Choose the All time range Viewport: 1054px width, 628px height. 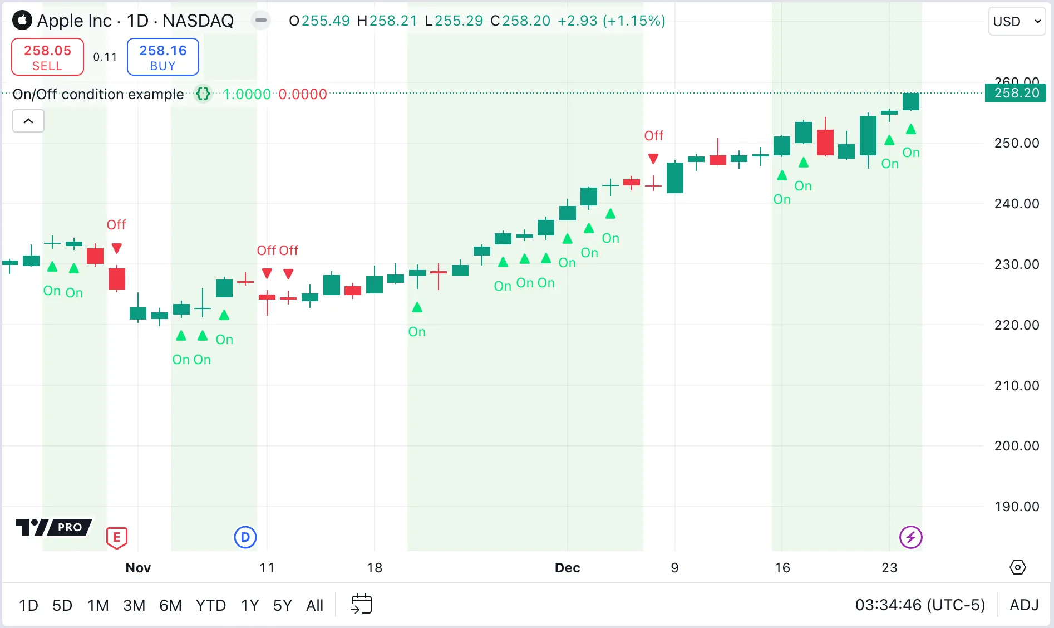tap(314, 605)
